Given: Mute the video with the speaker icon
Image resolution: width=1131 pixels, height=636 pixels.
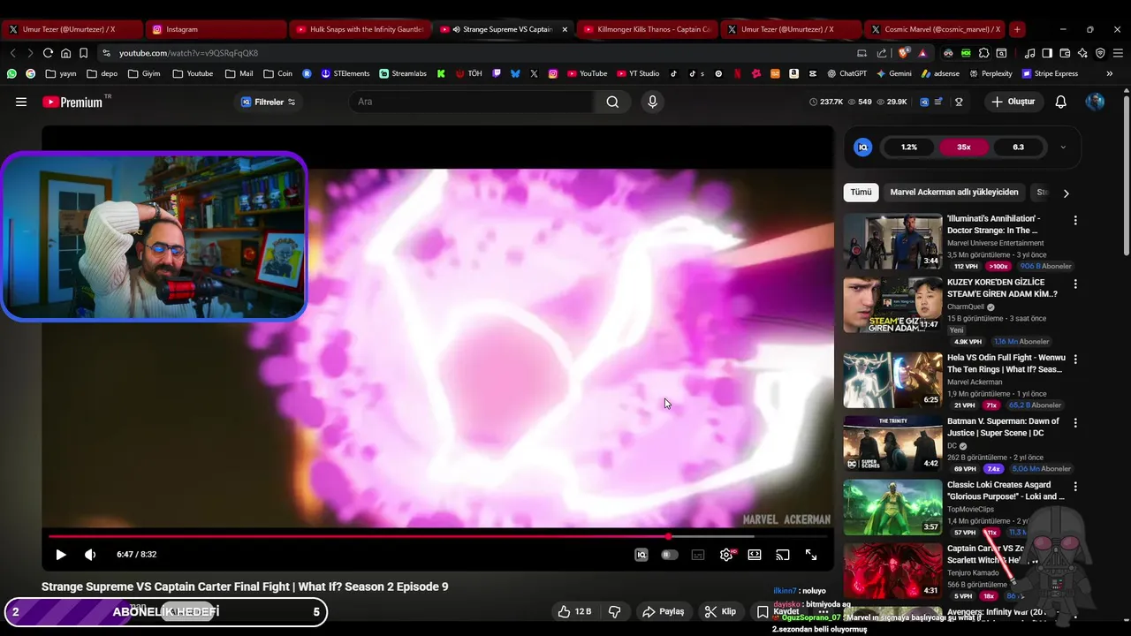Looking at the screenshot, I should pos(89,555).
